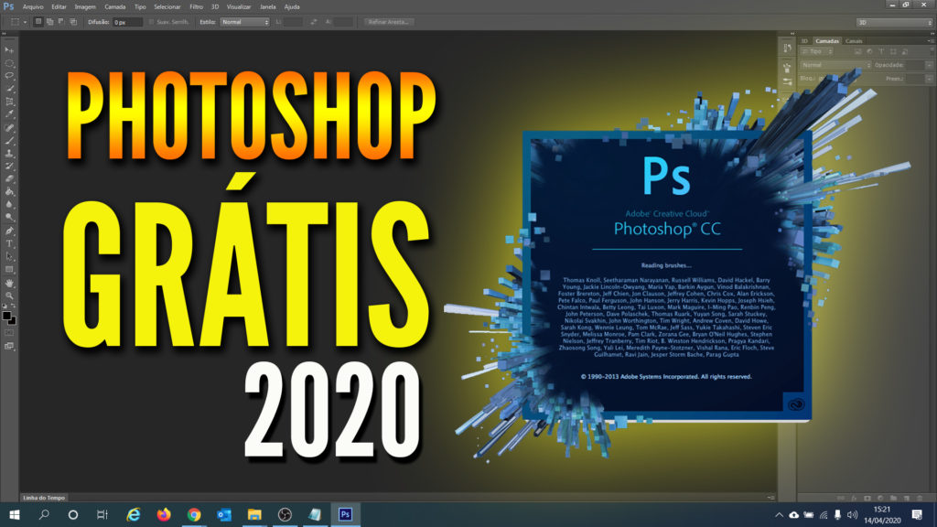Select the Move tool
The image size is (937, 527).
[x=9, y=50]
